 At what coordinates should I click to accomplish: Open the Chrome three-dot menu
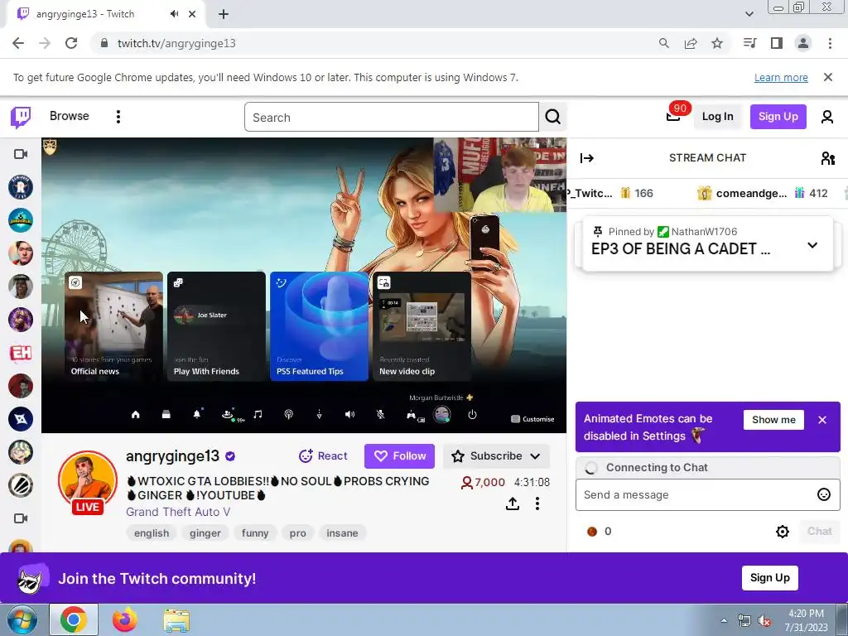pyautogui.click(x=830, y=43)
